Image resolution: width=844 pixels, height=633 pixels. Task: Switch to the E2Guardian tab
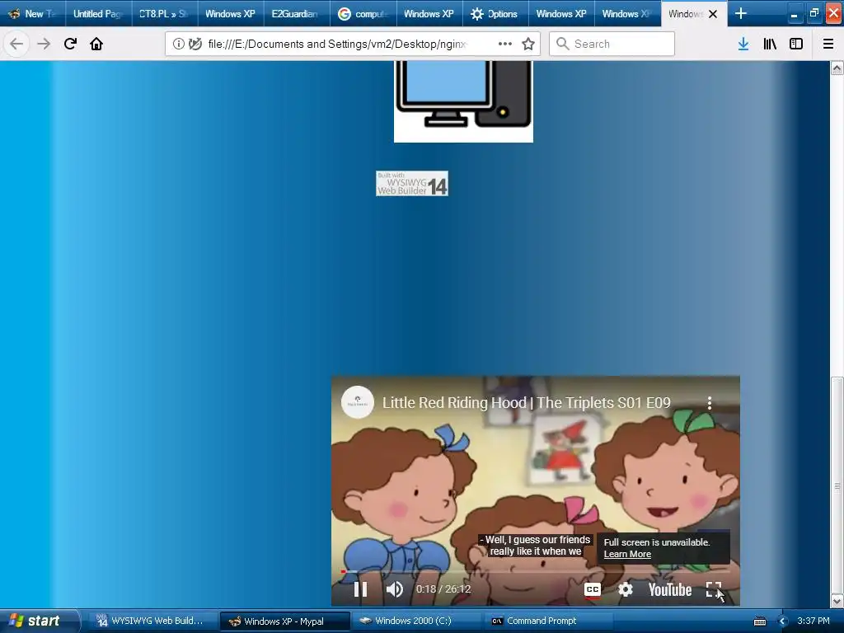297,13
